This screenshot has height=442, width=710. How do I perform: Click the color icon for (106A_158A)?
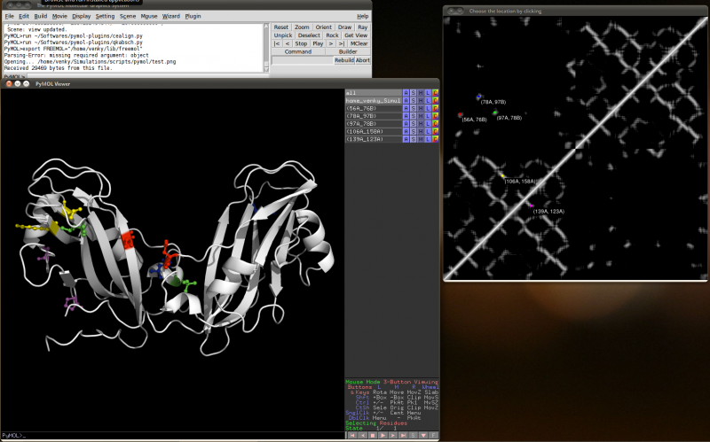pos(436,132)
